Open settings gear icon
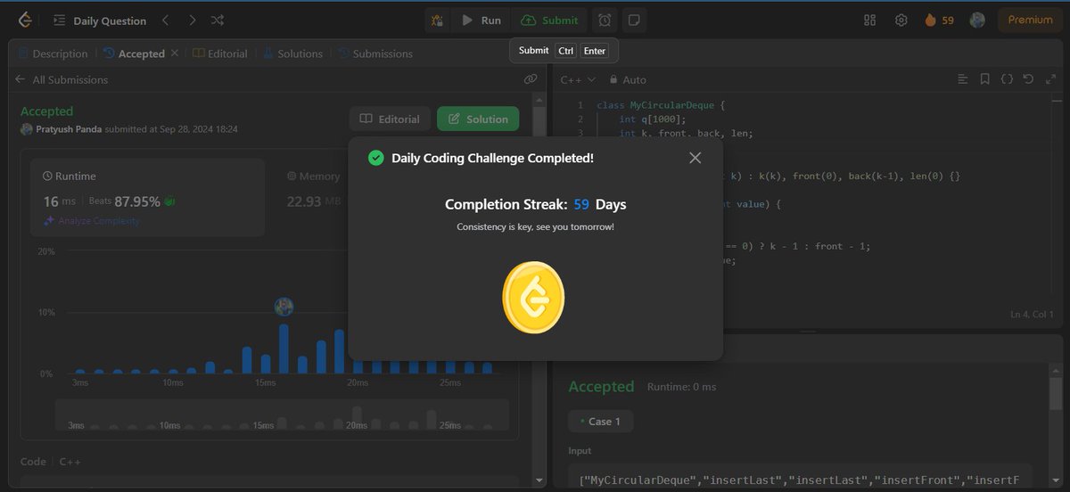 (901, 20)
